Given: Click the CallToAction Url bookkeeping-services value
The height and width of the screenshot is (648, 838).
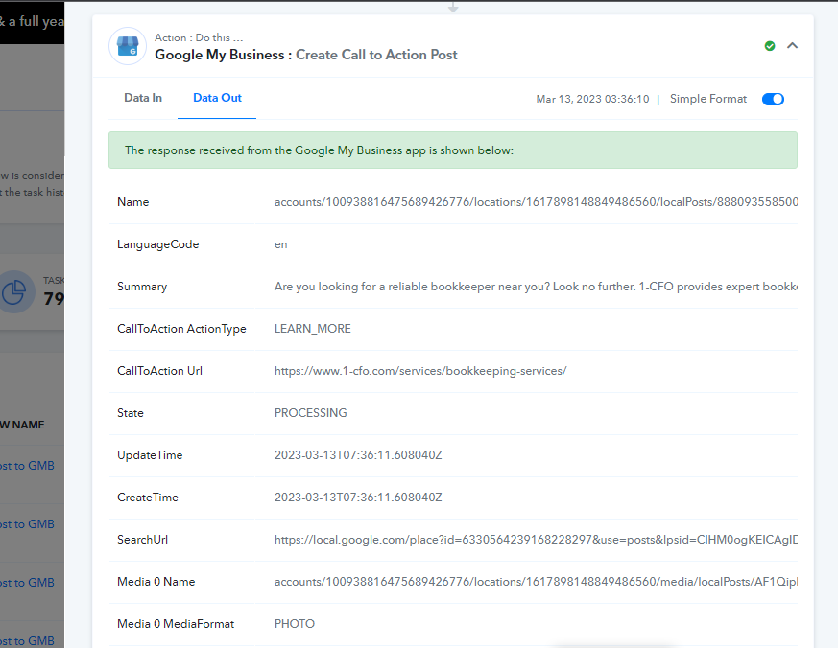Looking at the screenshot, I should coord(420,371).
